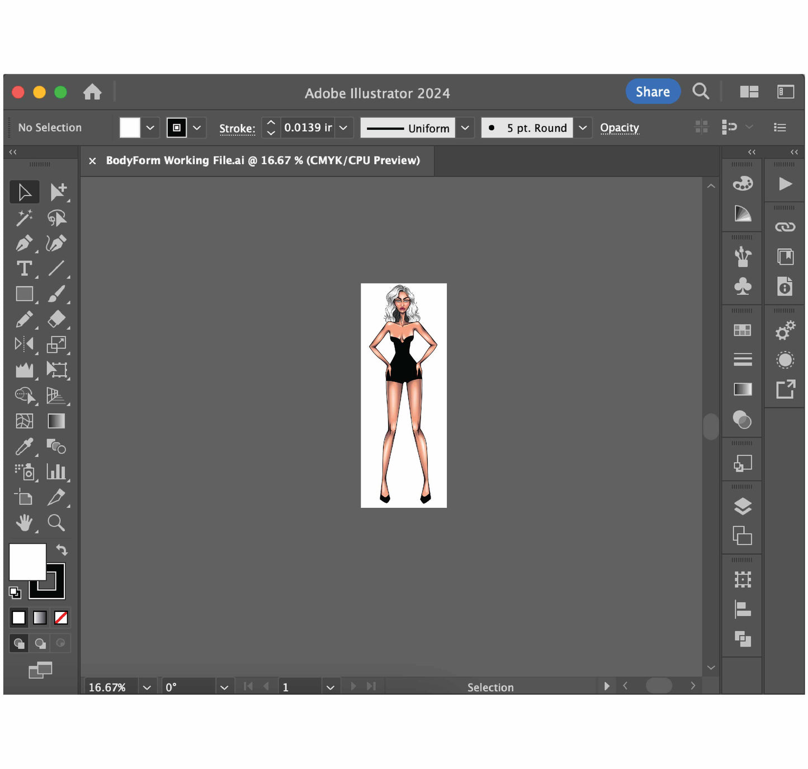This screenshot has height=769, width=808.
Task: Swap fill and stroke colors
Action: (62, 550)
